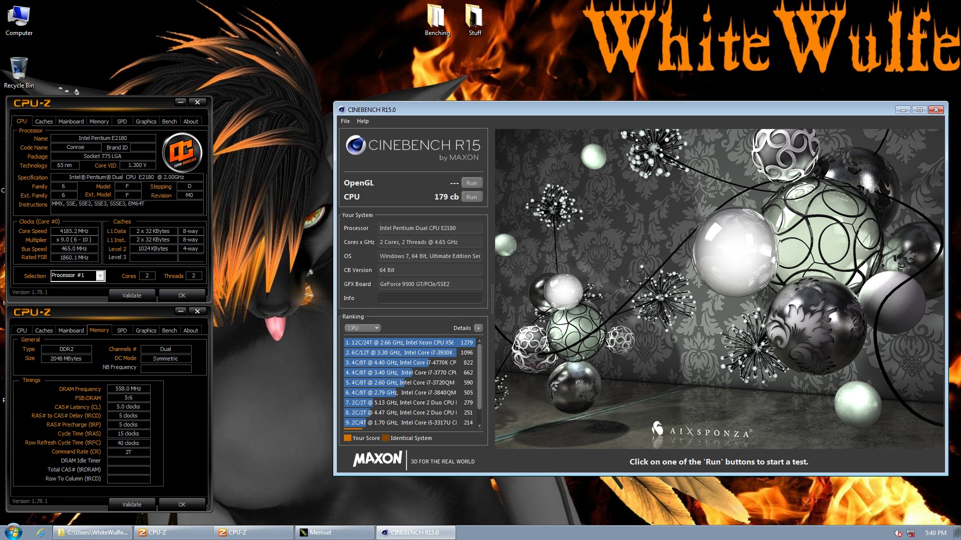Open Memory tab in CPU-Z processor window

[99, 121]
